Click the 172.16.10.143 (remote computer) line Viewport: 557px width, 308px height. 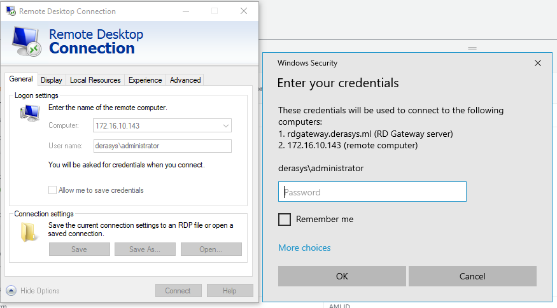point(348,145)
